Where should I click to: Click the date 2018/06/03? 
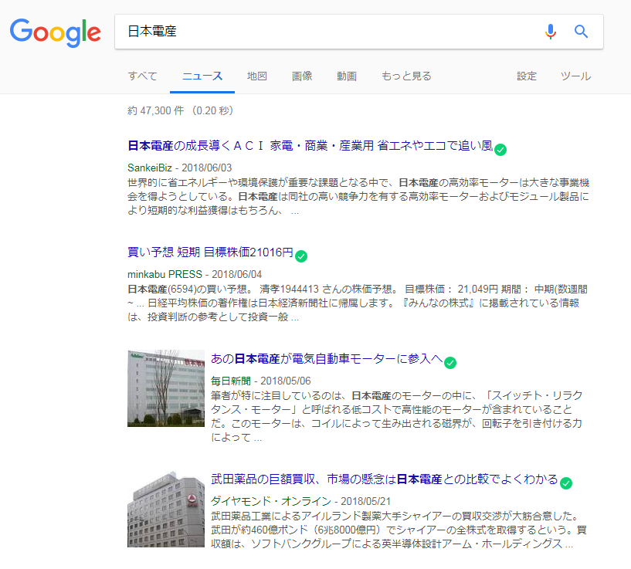[x=206, y=168]
